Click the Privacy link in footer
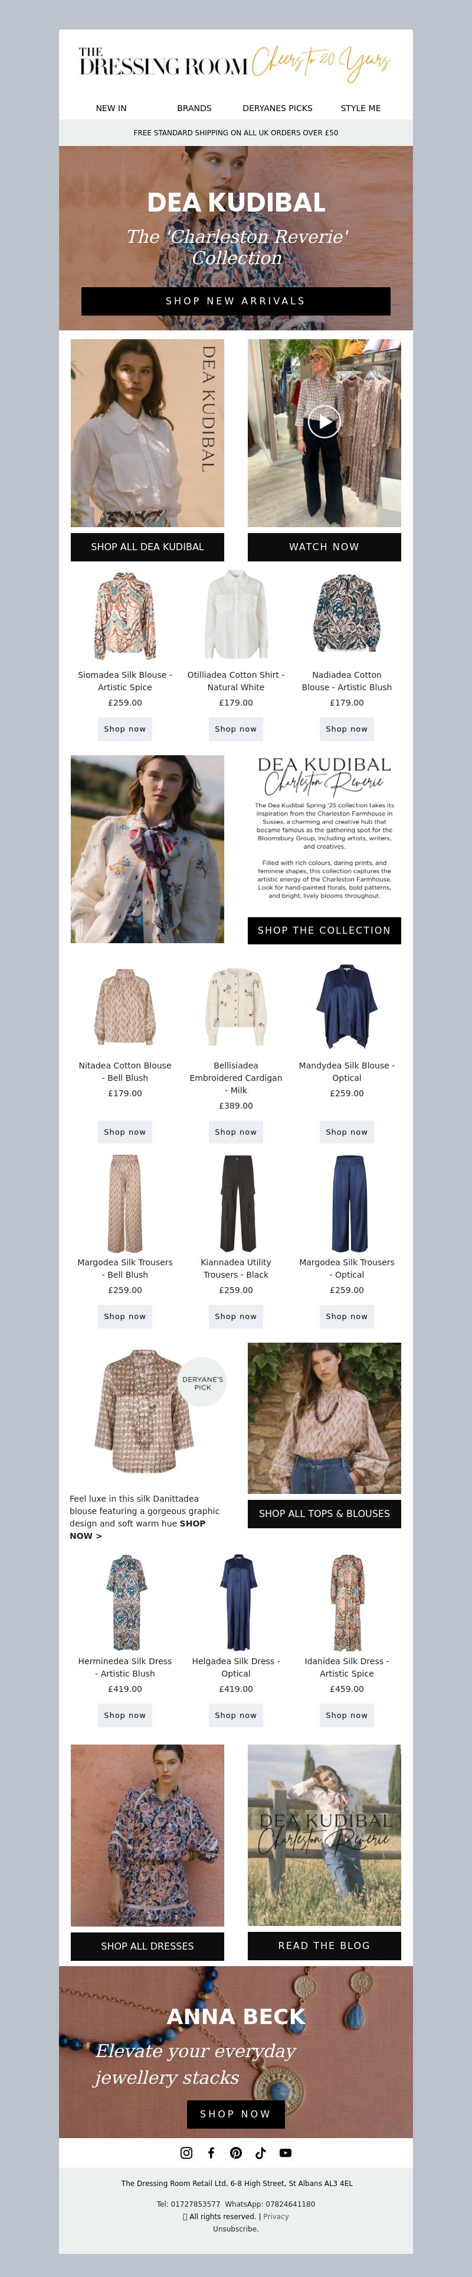Viewport: 472px width, 2277px height. tap(276, 2216)
